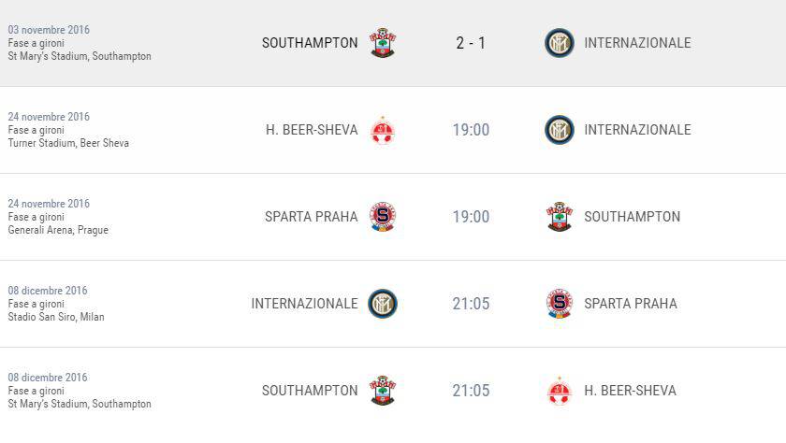Click 21:05 kickoff for Internazionale vs Sparta Praha

pos(471,304)
